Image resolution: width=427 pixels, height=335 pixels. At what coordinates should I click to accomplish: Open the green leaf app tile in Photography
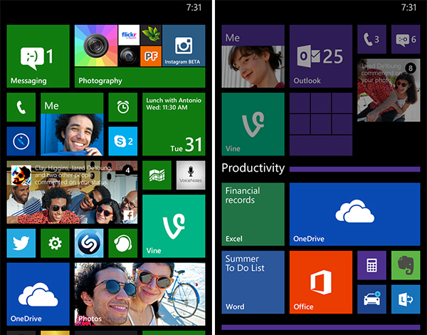pyautogui.click(x=151, y=35)
